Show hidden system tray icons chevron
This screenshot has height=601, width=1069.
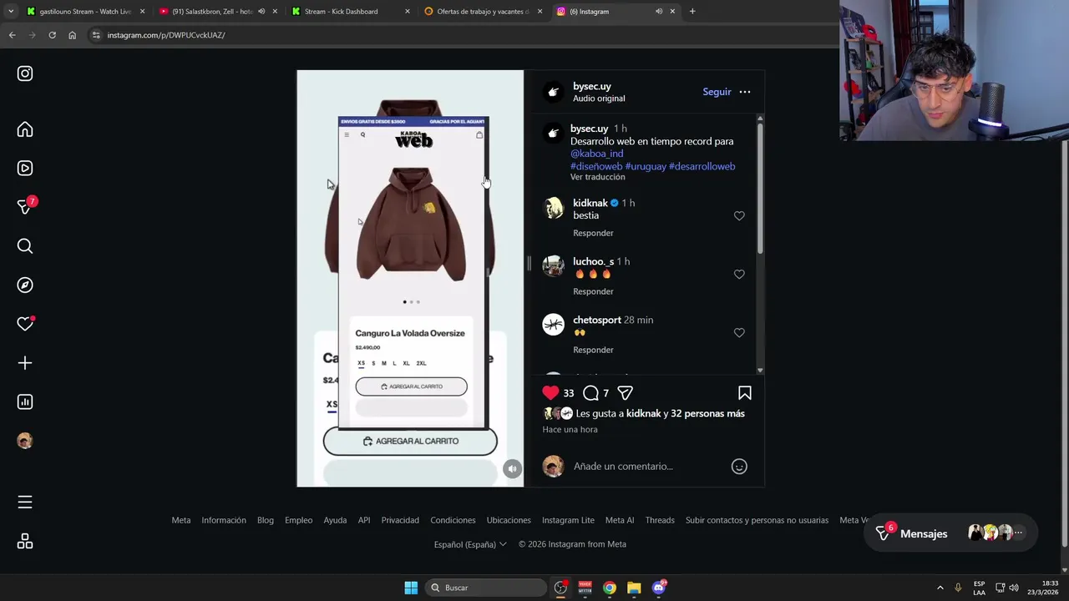(940, 588)
